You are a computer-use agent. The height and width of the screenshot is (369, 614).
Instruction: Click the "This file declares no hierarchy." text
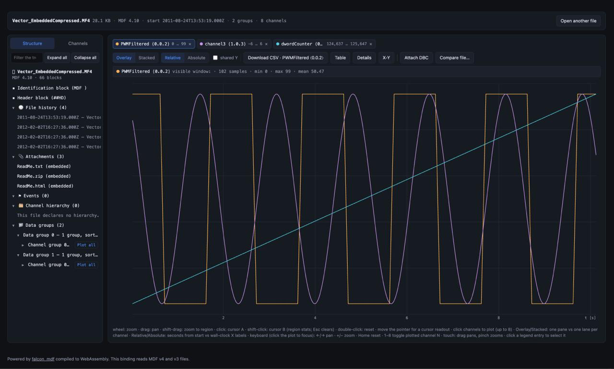pos(58,215)
